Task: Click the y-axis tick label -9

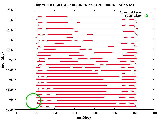Action: point(11,100)
